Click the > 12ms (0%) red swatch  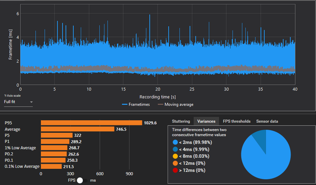pos(175,170)
